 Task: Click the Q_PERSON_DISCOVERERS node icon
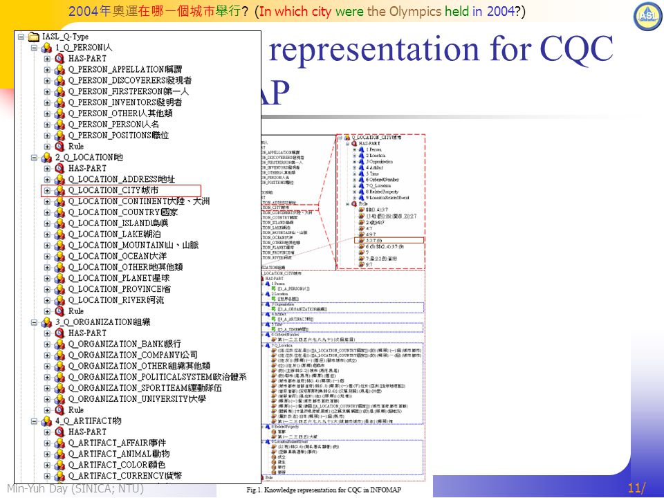(x=59, y=81)
